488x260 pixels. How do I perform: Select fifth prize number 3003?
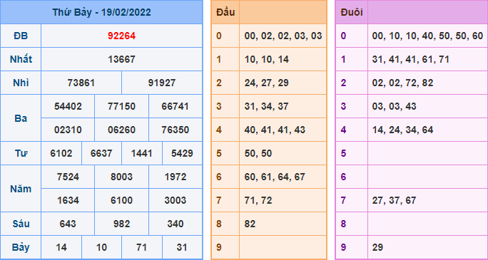click(x=176, y=200)
